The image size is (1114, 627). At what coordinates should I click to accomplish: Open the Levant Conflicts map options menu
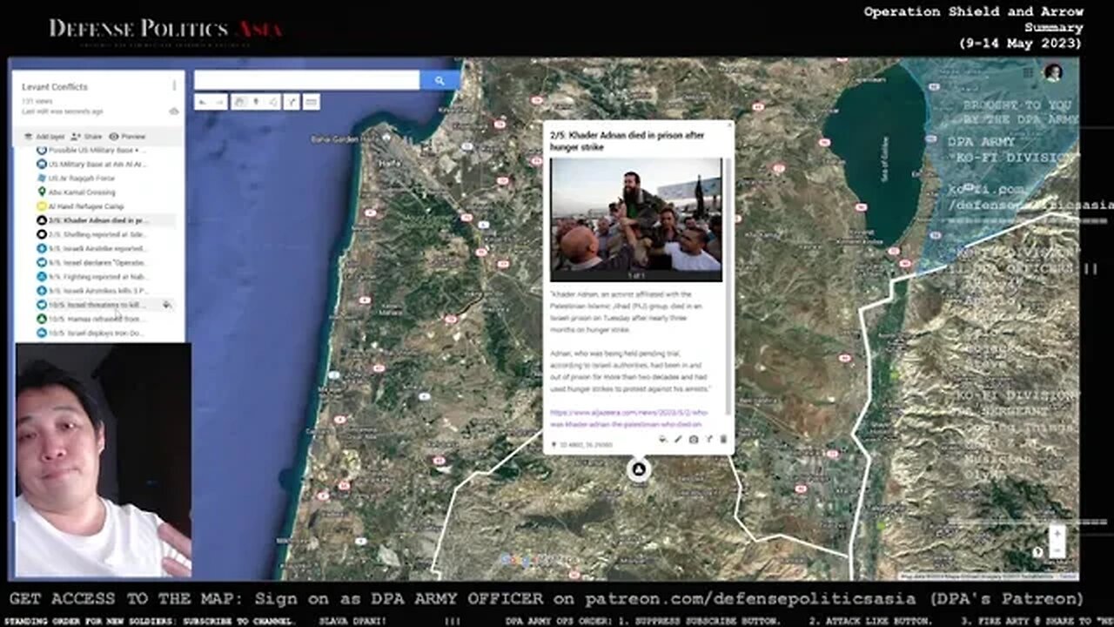point(174,86)
